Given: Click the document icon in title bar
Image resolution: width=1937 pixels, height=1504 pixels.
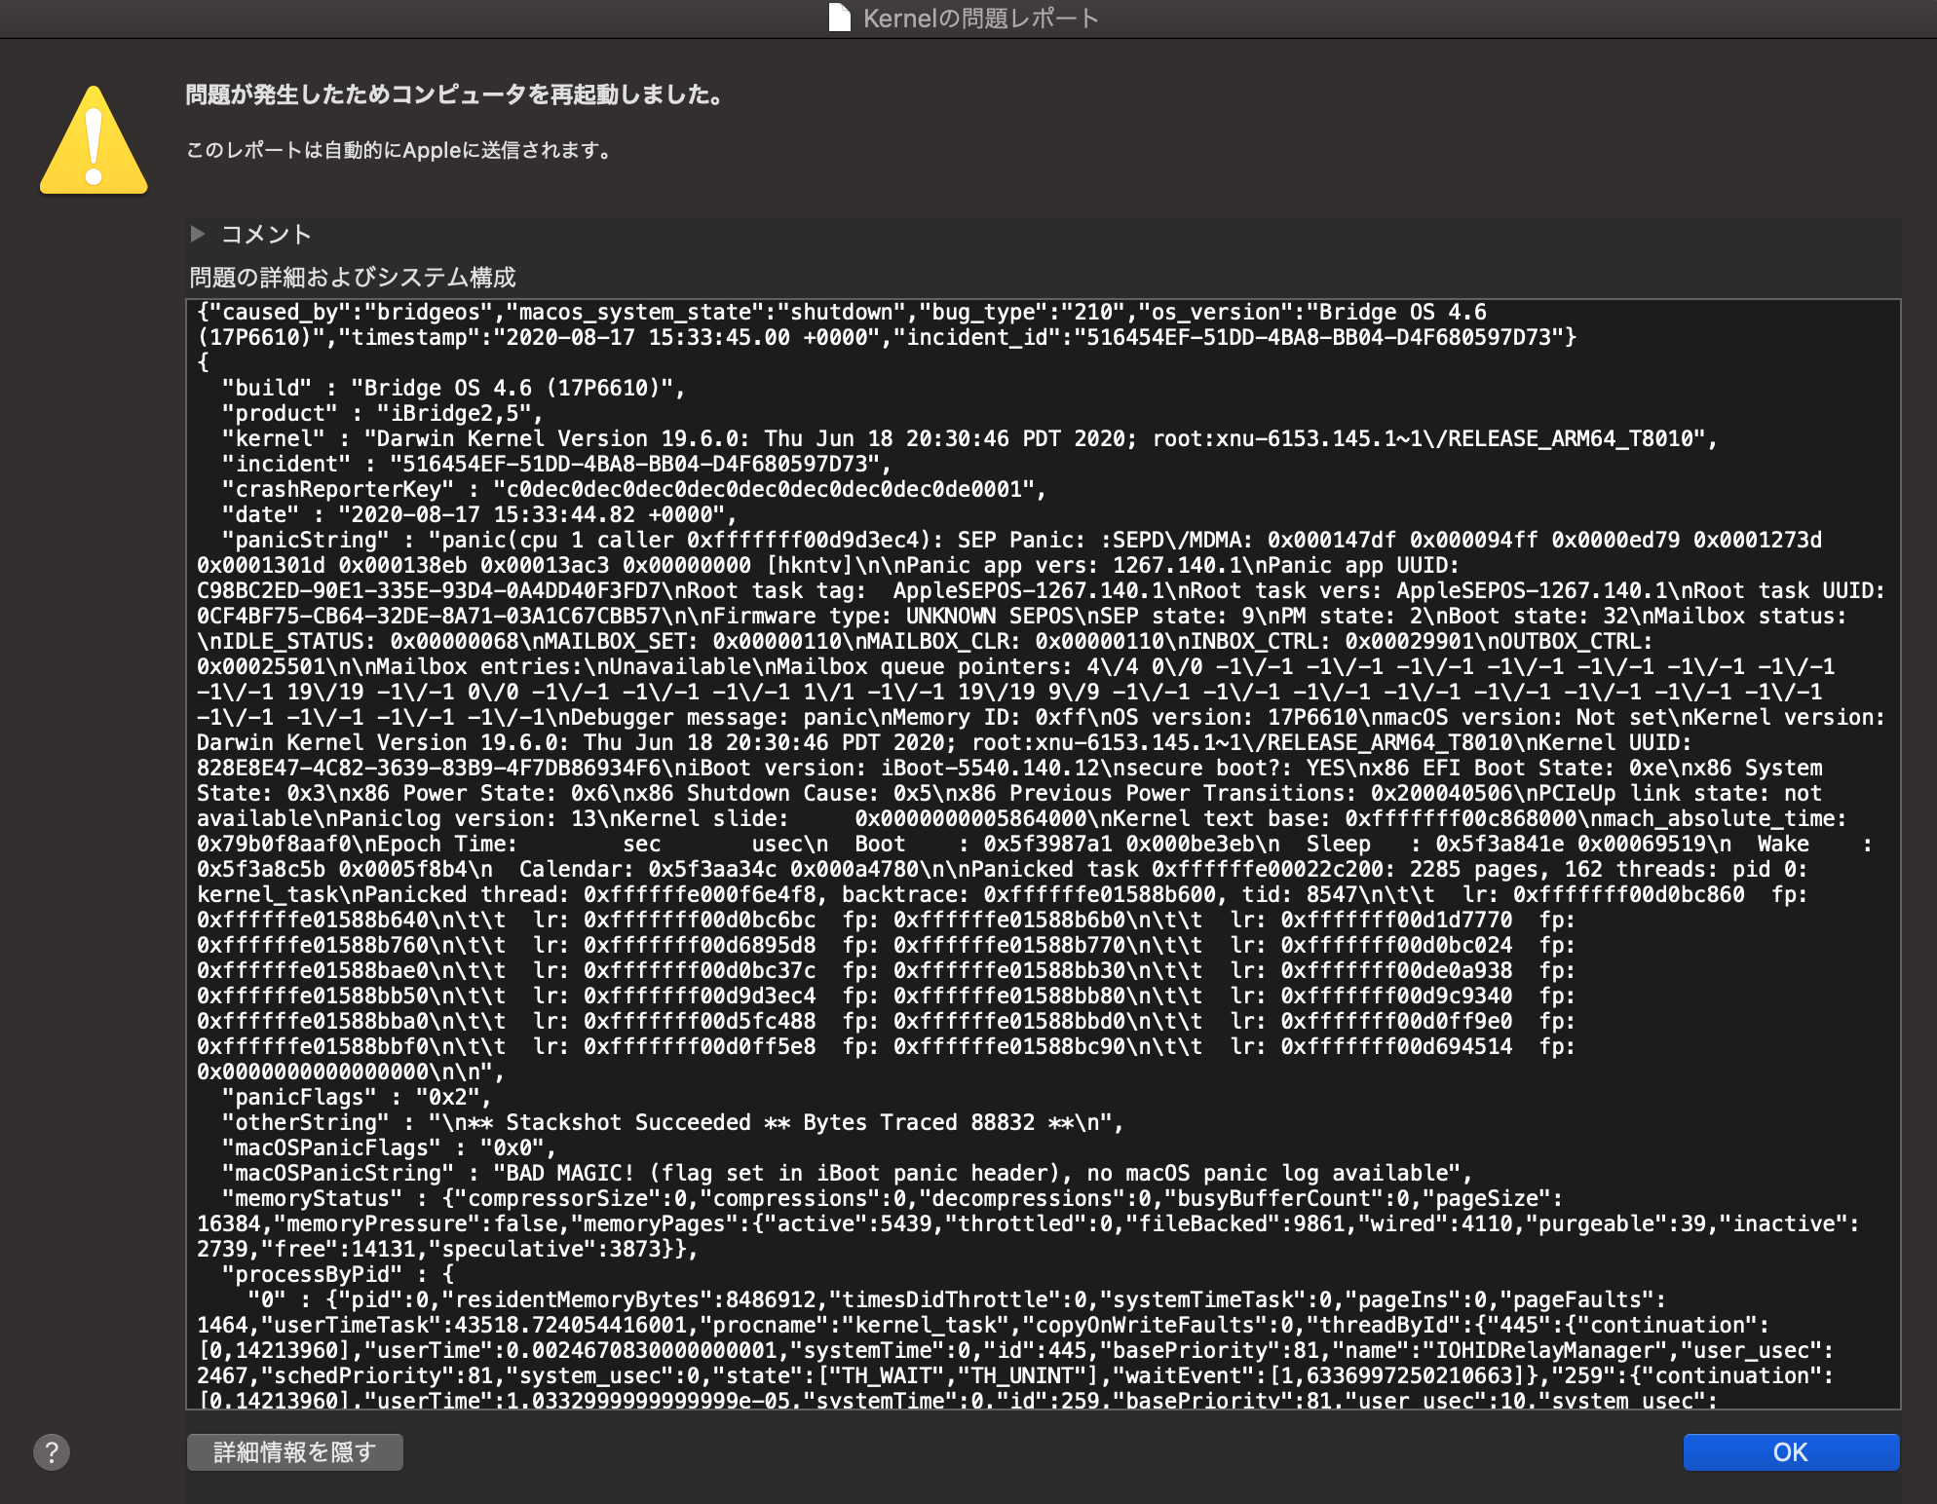Looking at the screenshot, I should click(x=839, y=18).
